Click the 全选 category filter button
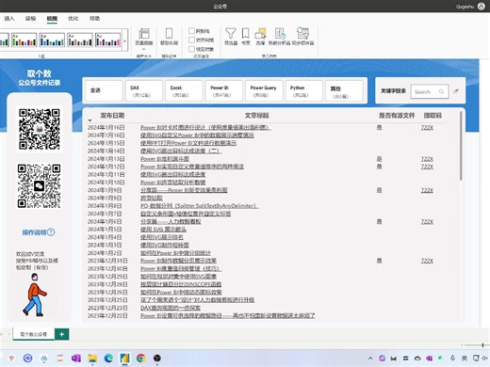This screenshot has width=490, height=367. (x=104, y=90)
